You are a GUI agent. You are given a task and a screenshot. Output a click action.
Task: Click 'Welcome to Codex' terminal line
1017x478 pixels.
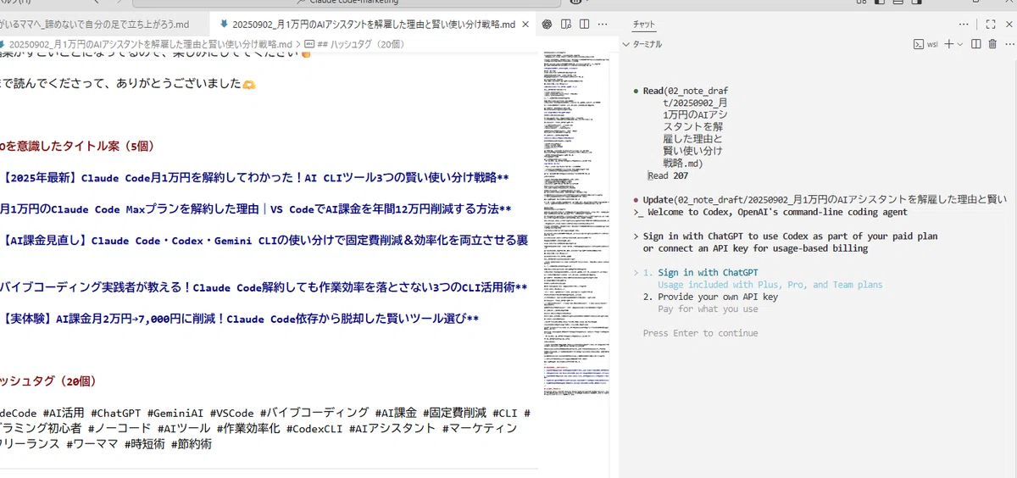[x=770, y=212]
